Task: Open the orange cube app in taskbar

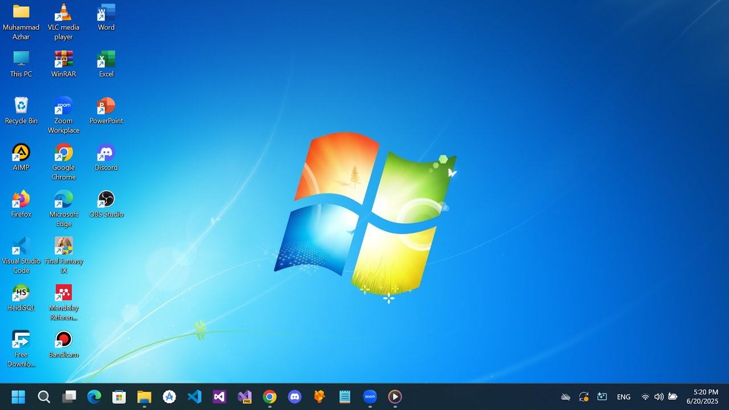Action: point(320,397)
